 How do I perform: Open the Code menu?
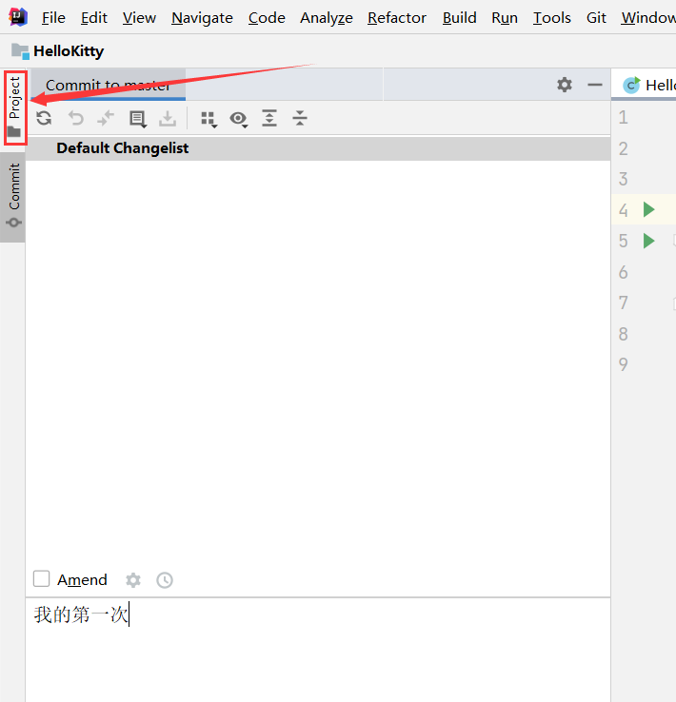(267, 18)
